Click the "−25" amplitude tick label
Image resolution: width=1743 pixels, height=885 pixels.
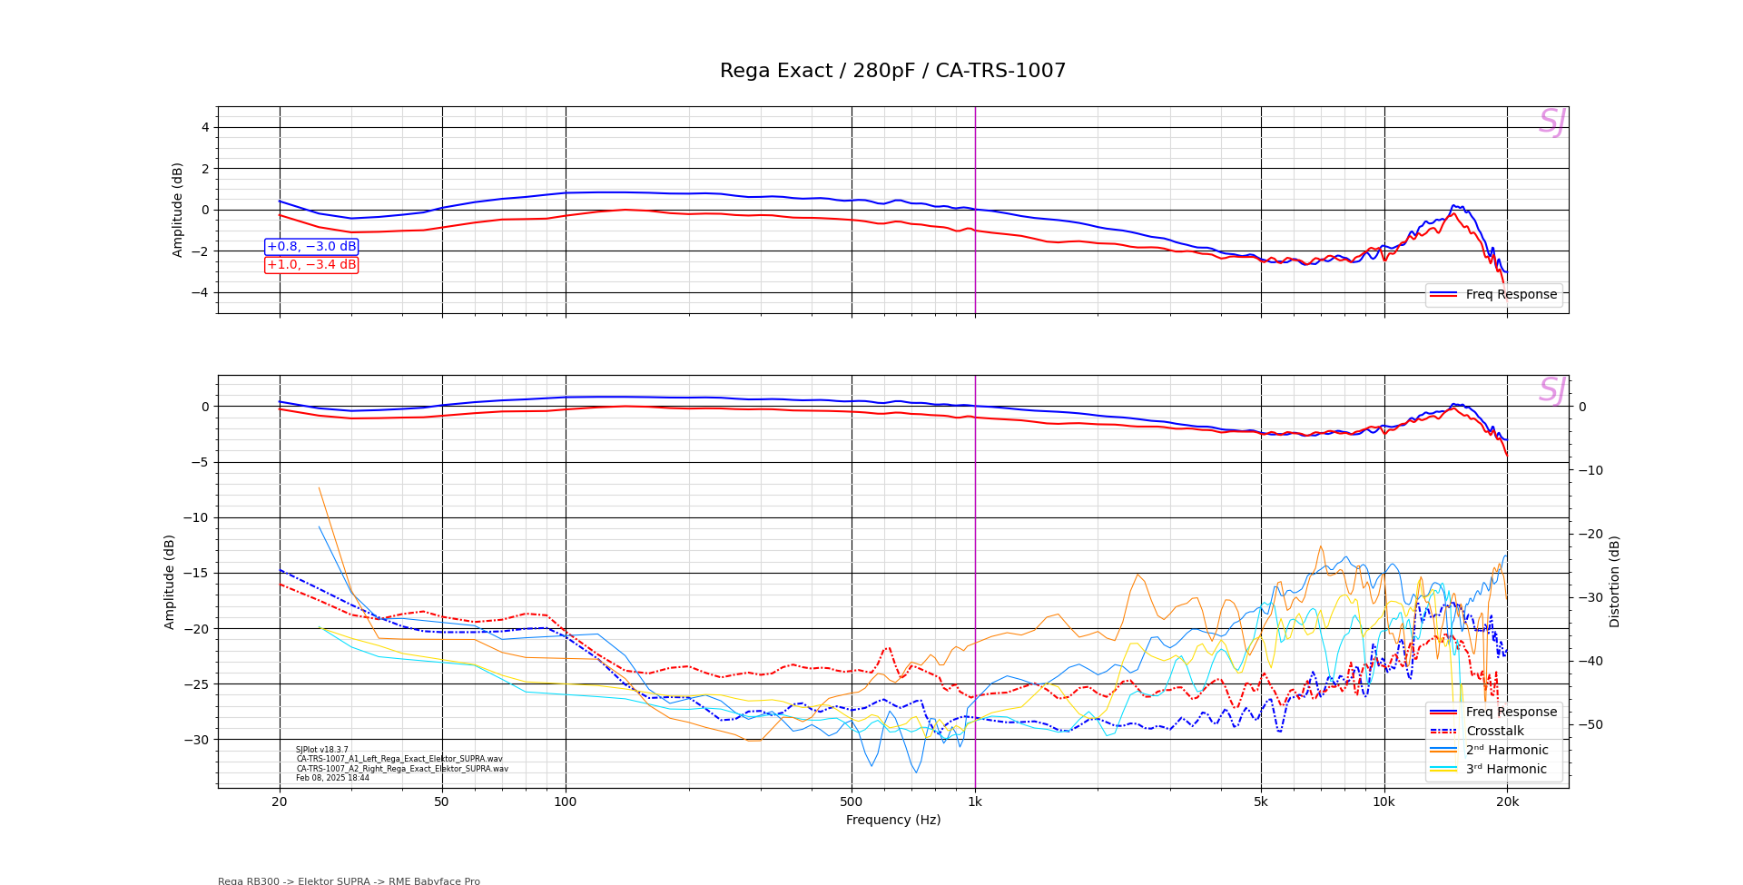pyautogui.click(x=195, y=683)
